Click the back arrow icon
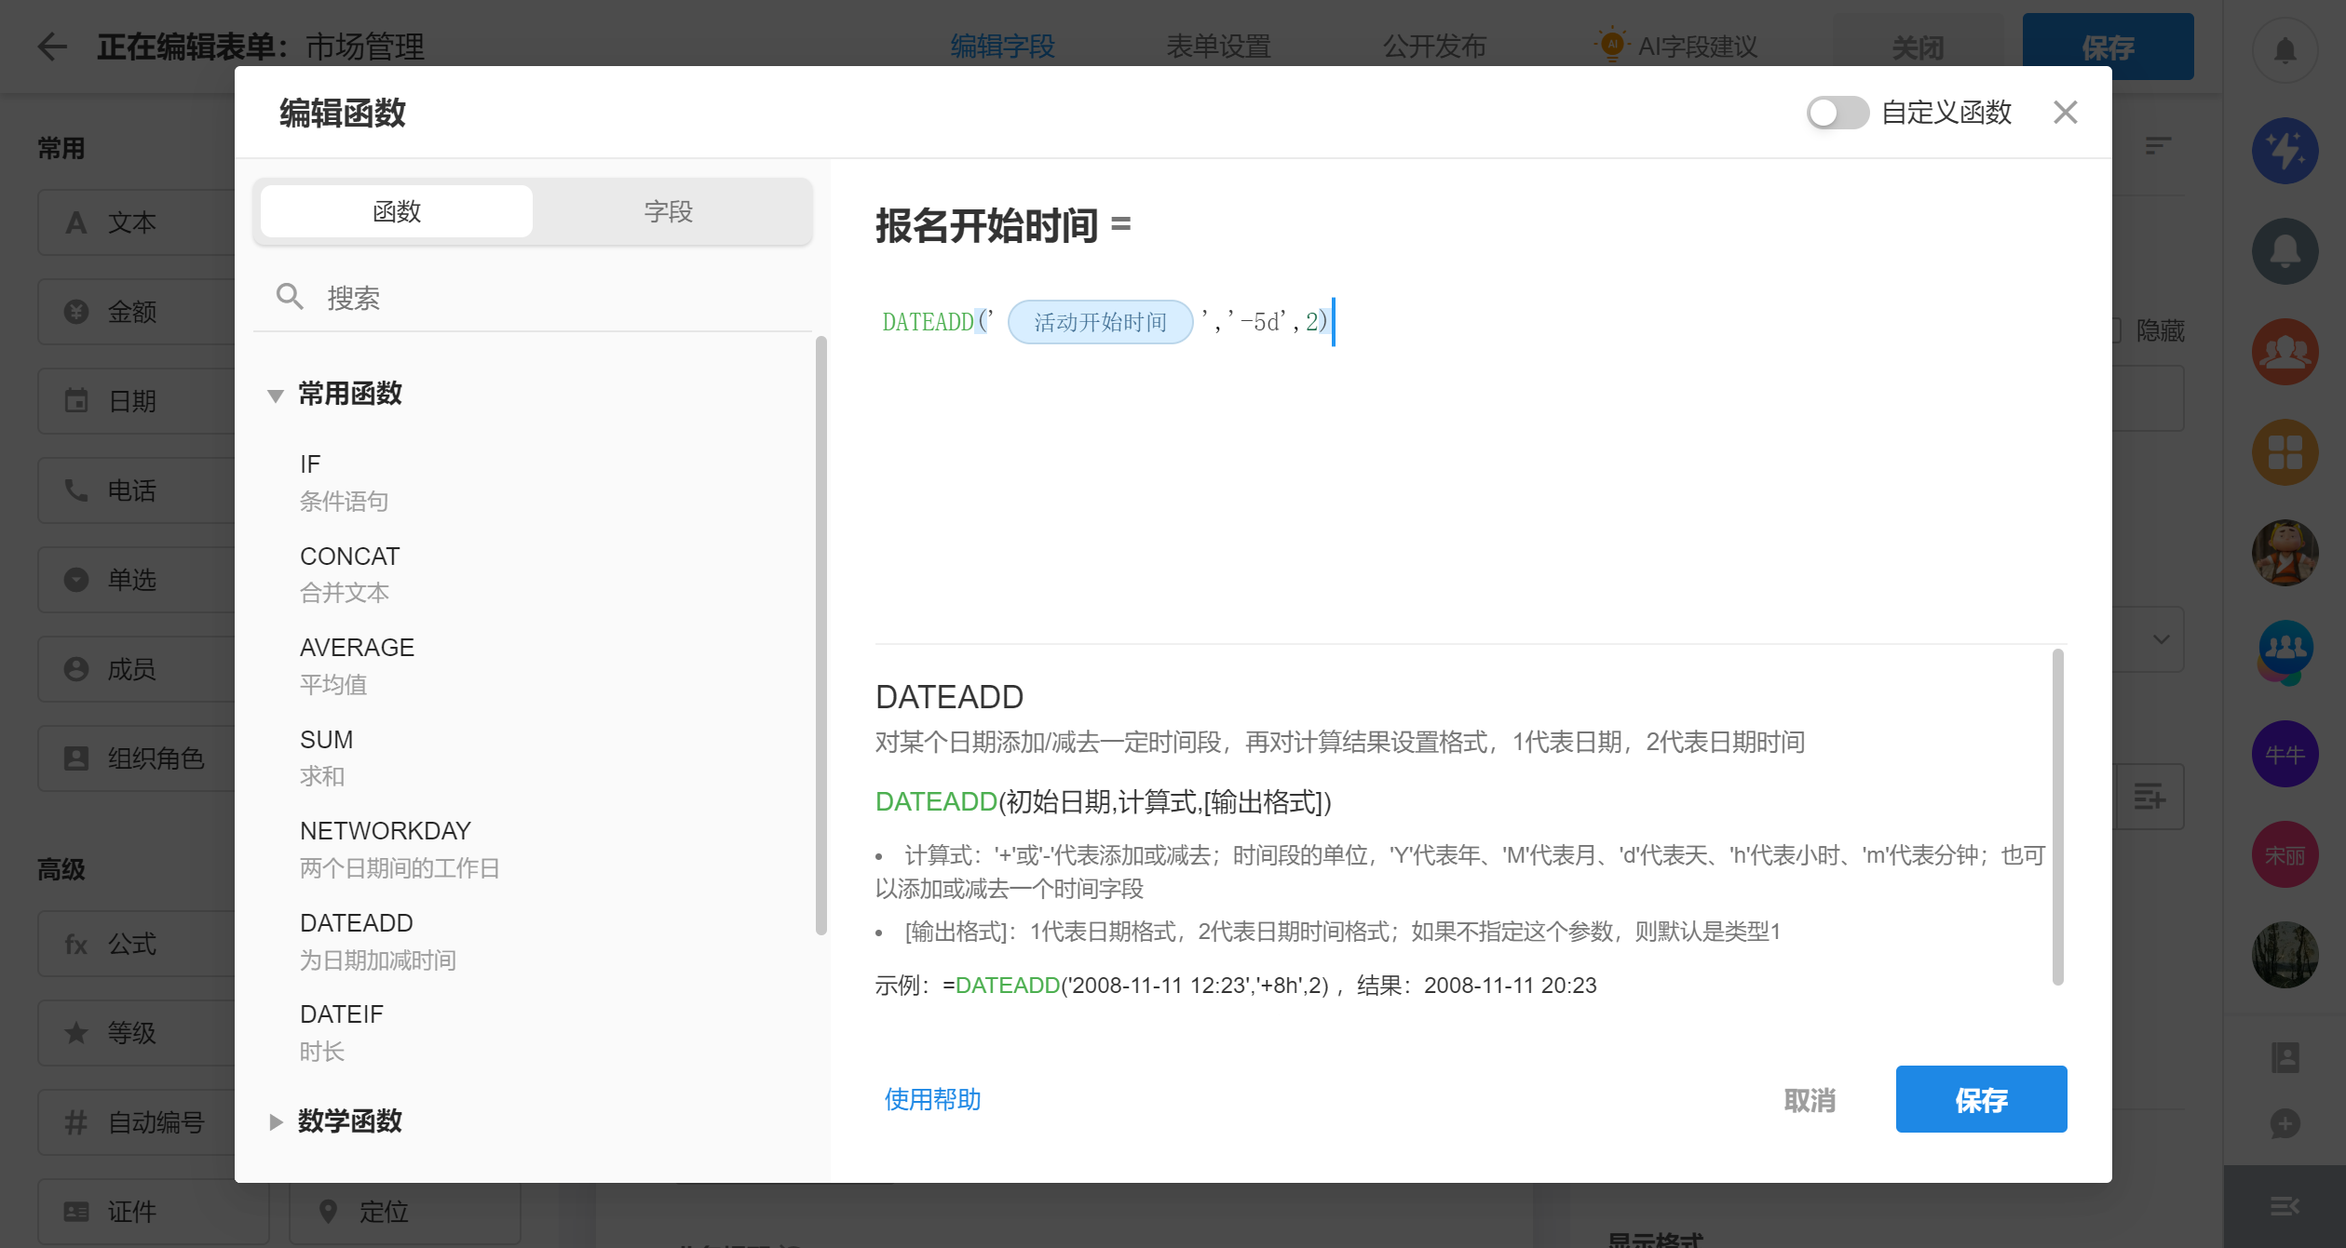 pos(52,47)
